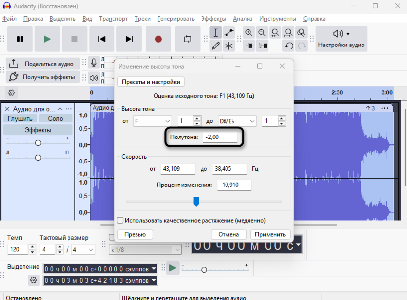407x300 pixels.
Task: Click the Undo arrow icon
Action: click(289, 46)
